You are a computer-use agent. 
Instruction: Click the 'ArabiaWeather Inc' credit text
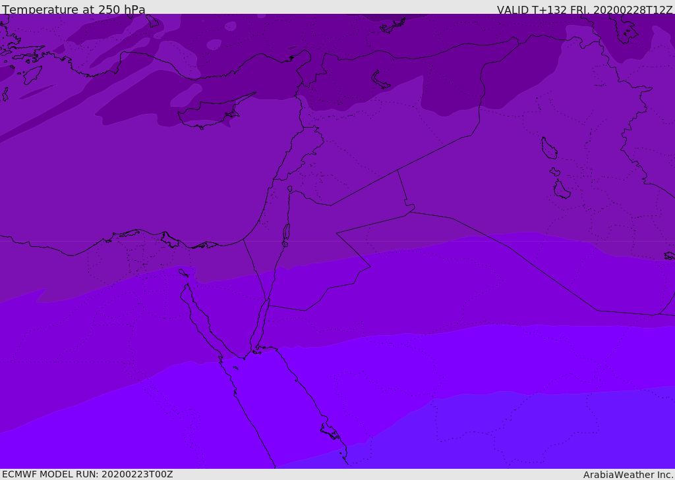628,475
